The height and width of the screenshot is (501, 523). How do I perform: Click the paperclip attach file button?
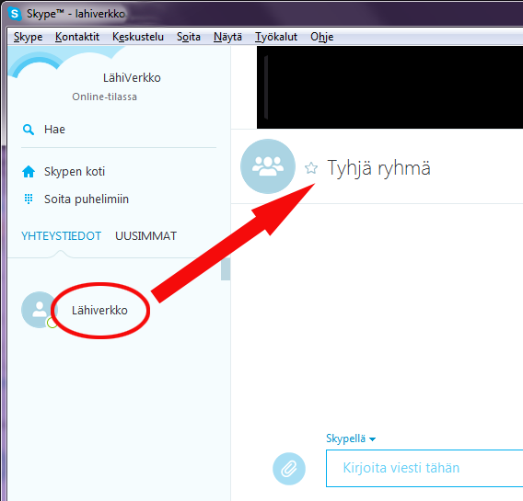(289, 469)
